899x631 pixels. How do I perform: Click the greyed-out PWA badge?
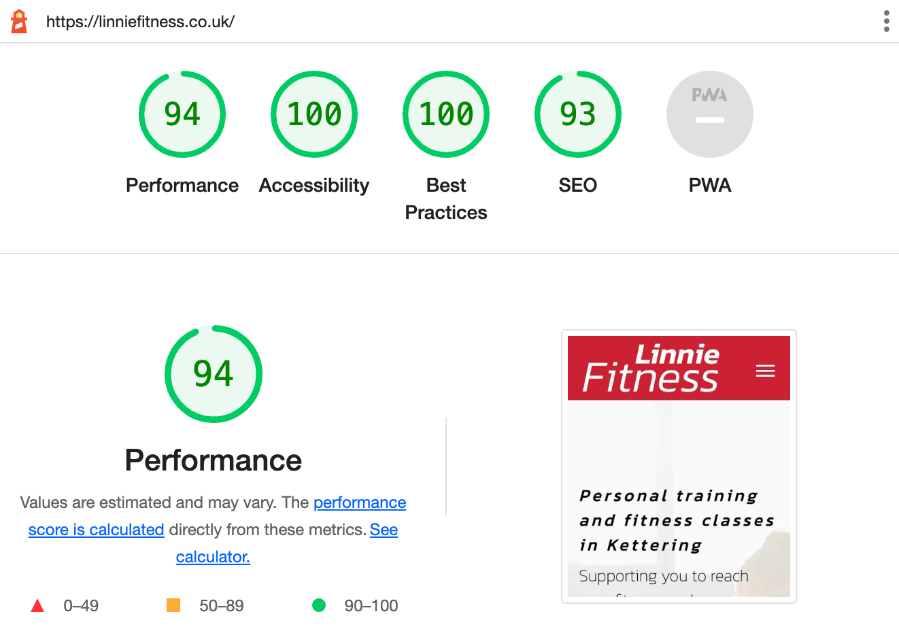click(709, 114)
